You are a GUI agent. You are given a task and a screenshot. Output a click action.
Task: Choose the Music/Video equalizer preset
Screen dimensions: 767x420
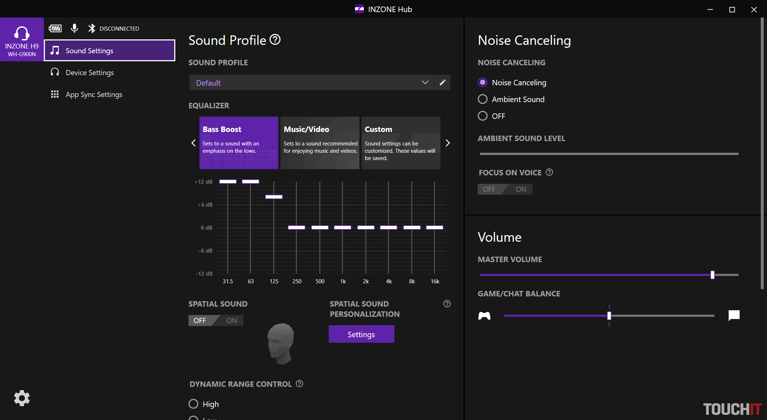pyautogui.click(x=320, y=143)
